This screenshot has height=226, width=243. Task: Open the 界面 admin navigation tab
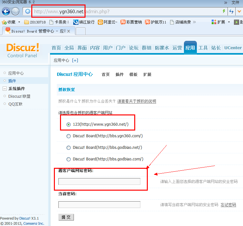tap(82, 48)
